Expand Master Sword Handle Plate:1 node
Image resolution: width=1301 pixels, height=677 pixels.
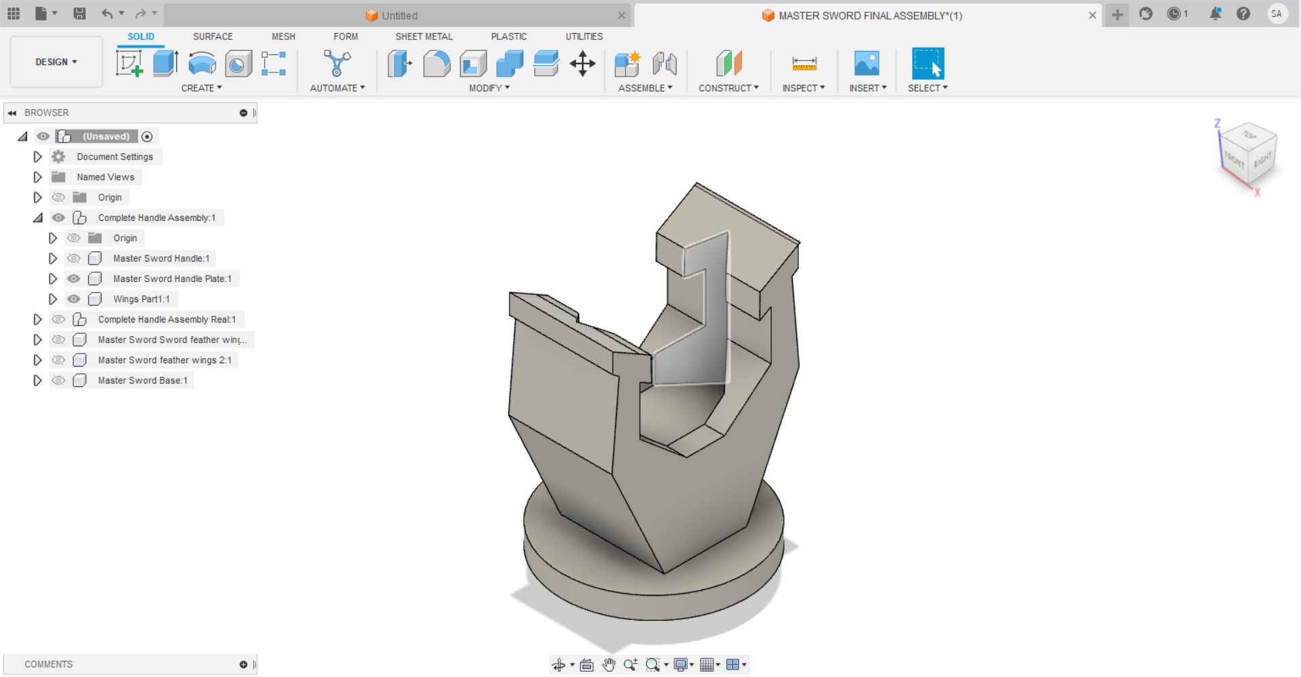52,279
